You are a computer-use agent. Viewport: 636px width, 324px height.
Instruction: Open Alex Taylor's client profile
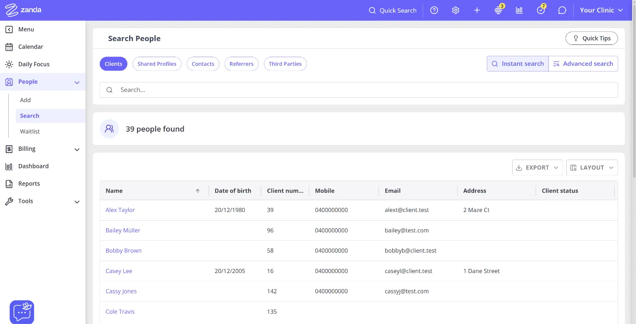[x=120, y=210]
